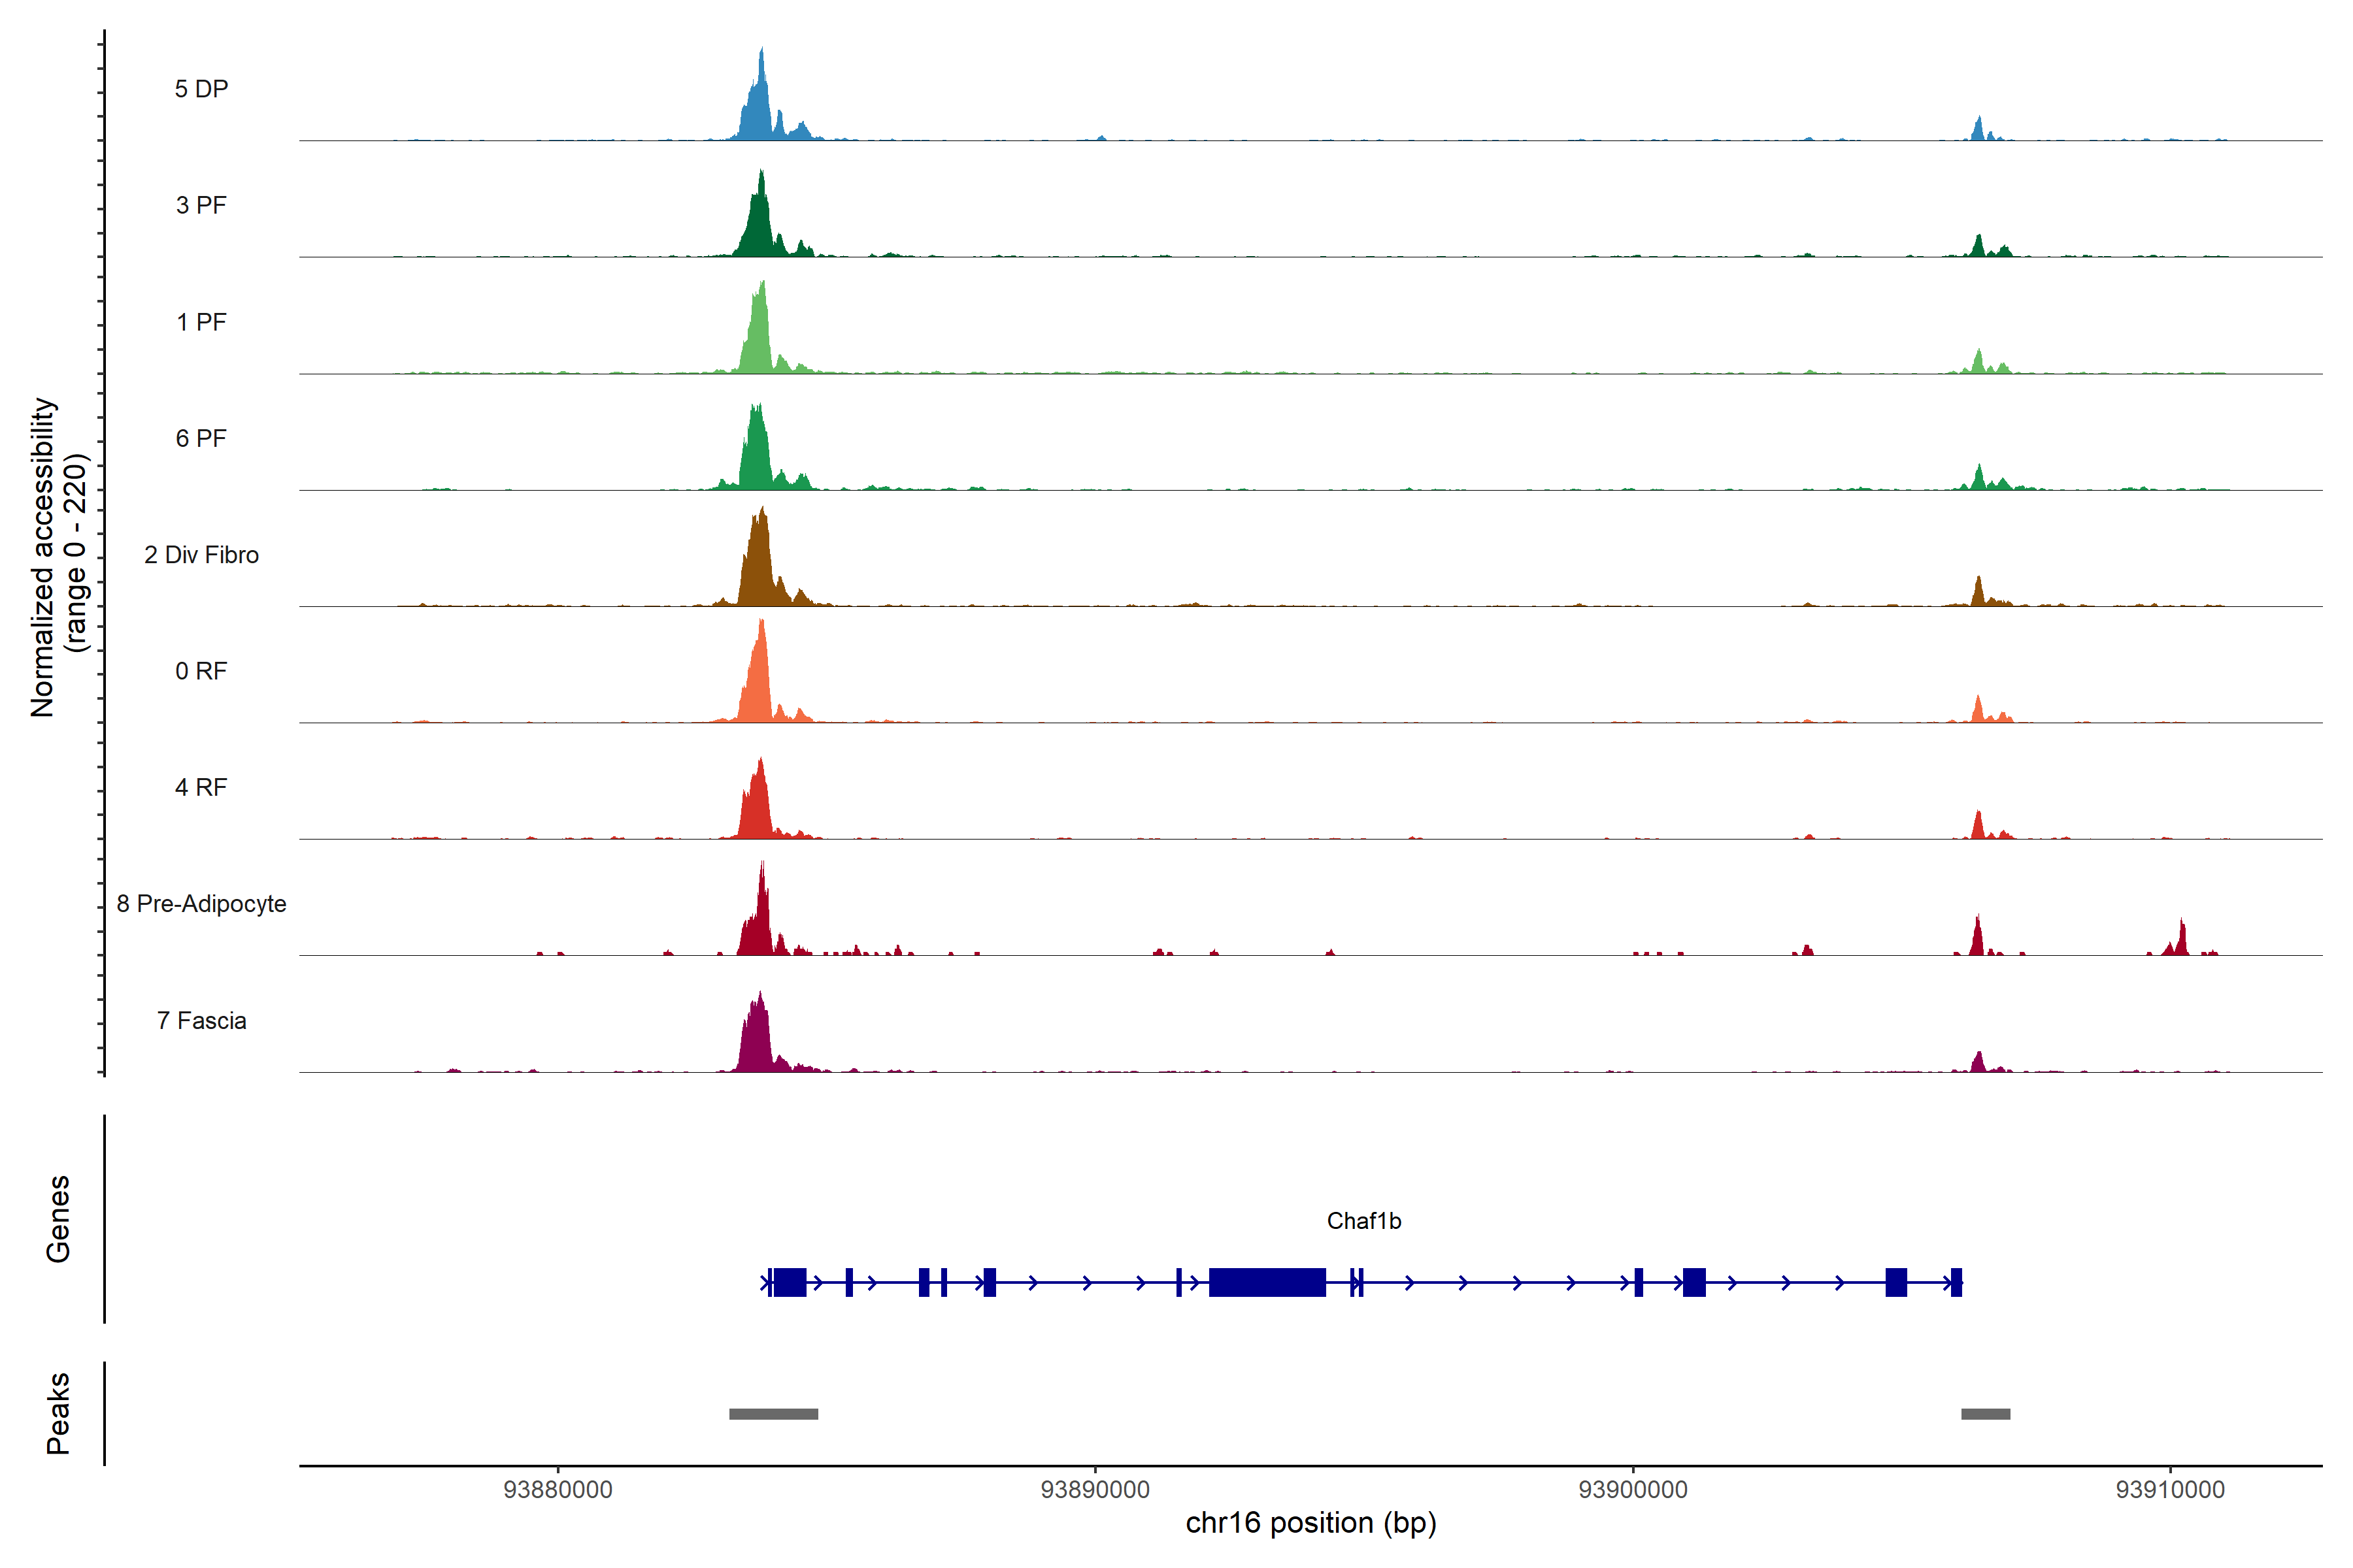The image size is (2353, 1568).
Task: Click the 93890000 axis tick label
Action: (x=1094, y=1490)
